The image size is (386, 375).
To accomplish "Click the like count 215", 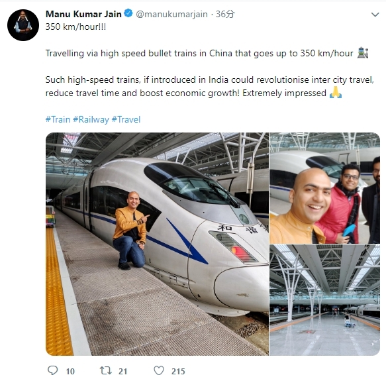I will 178,371.
